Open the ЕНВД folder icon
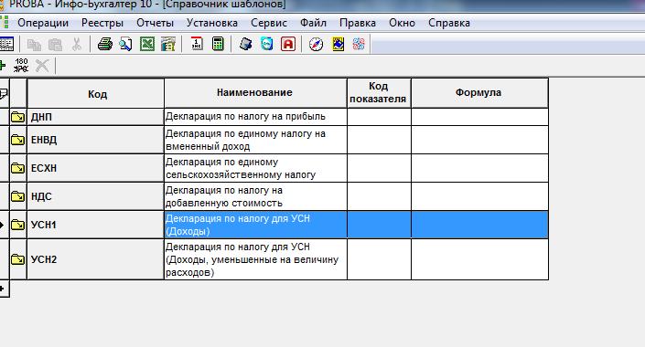Viewport: 645px width, 347px height. tap(17, 140)
